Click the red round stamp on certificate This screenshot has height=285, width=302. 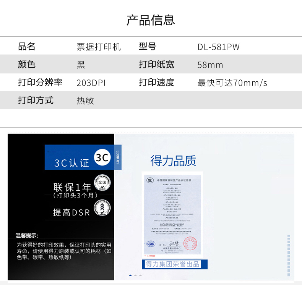pyautogui.click(x=190, y=243)
